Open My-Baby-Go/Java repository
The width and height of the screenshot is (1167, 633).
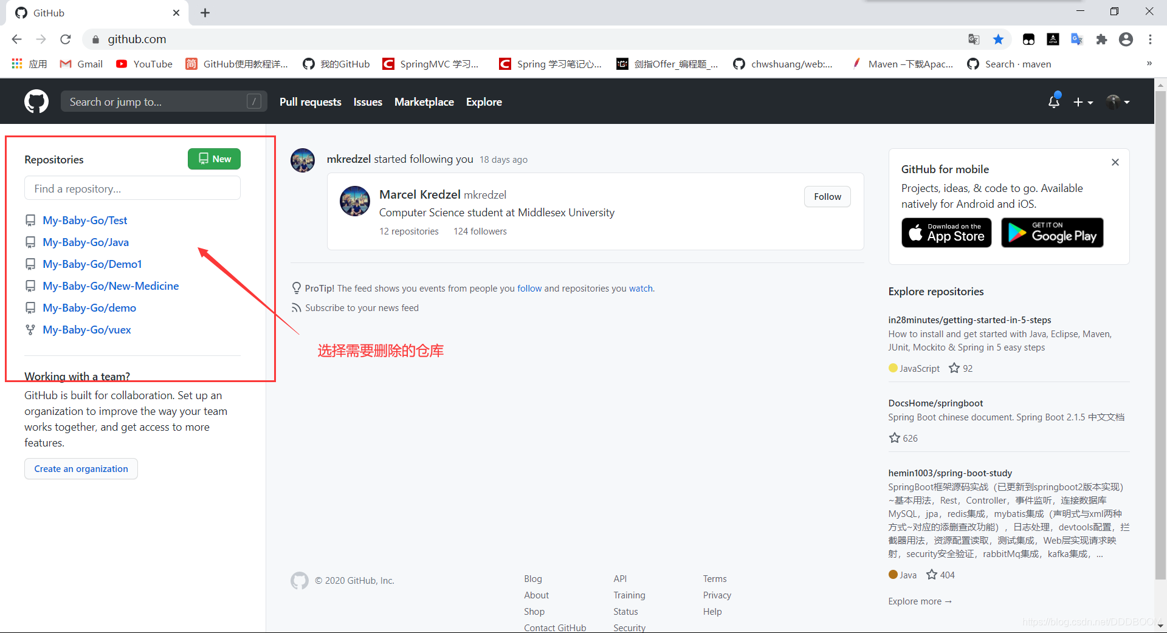pyautogui.click(x=86, y=242)
